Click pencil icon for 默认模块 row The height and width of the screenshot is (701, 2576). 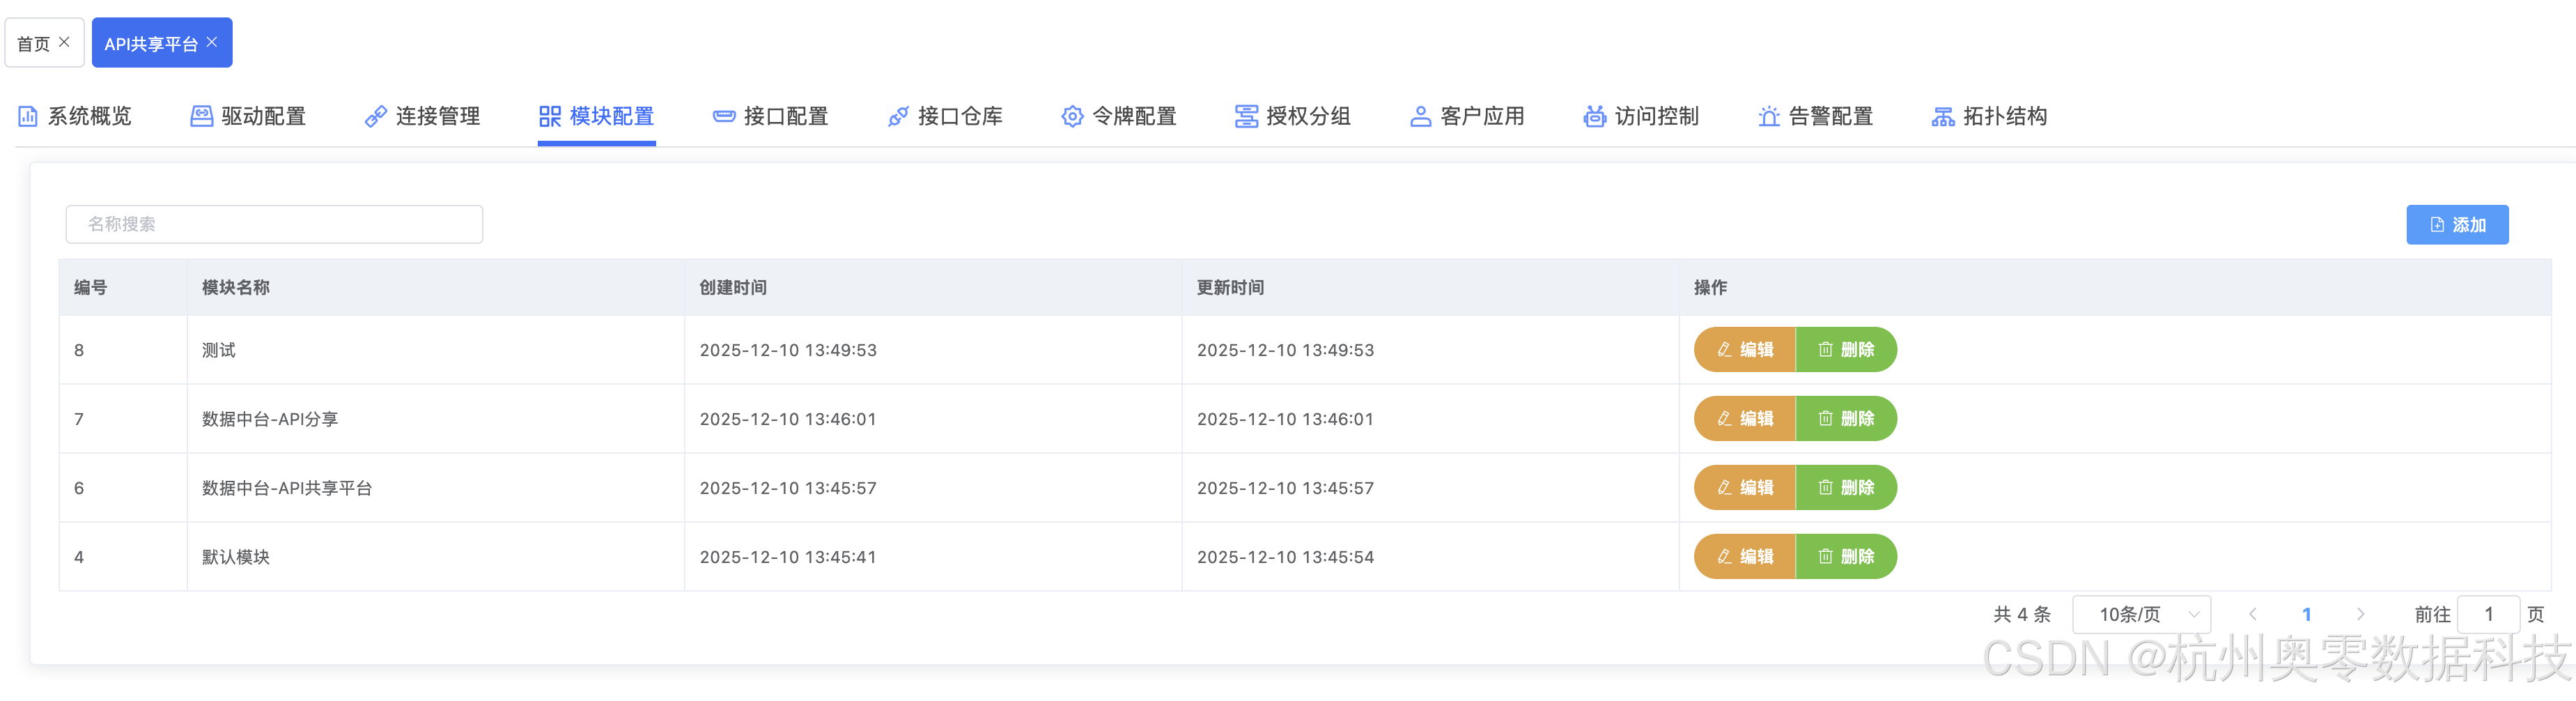pyautogui.click(x=1724, y=557)
